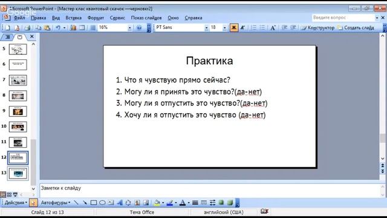Start slide show from view buttons
The width and height of the screenshot is (387, 218).
pos(15,194)
